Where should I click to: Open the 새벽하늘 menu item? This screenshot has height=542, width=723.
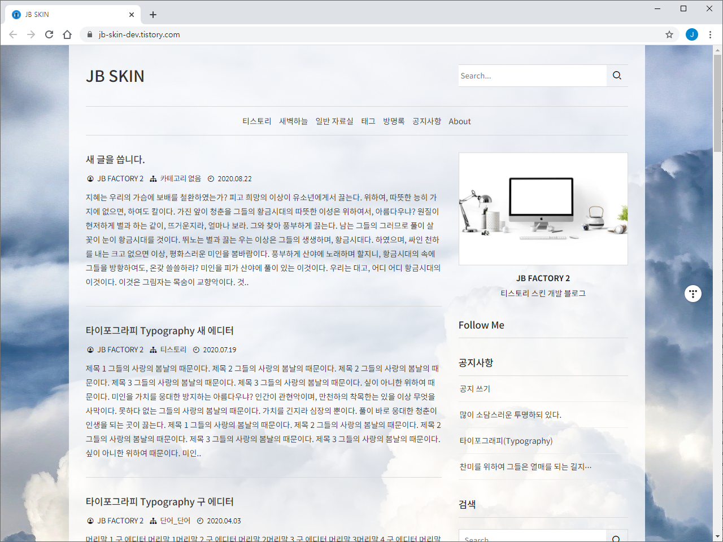coord(294,121)
